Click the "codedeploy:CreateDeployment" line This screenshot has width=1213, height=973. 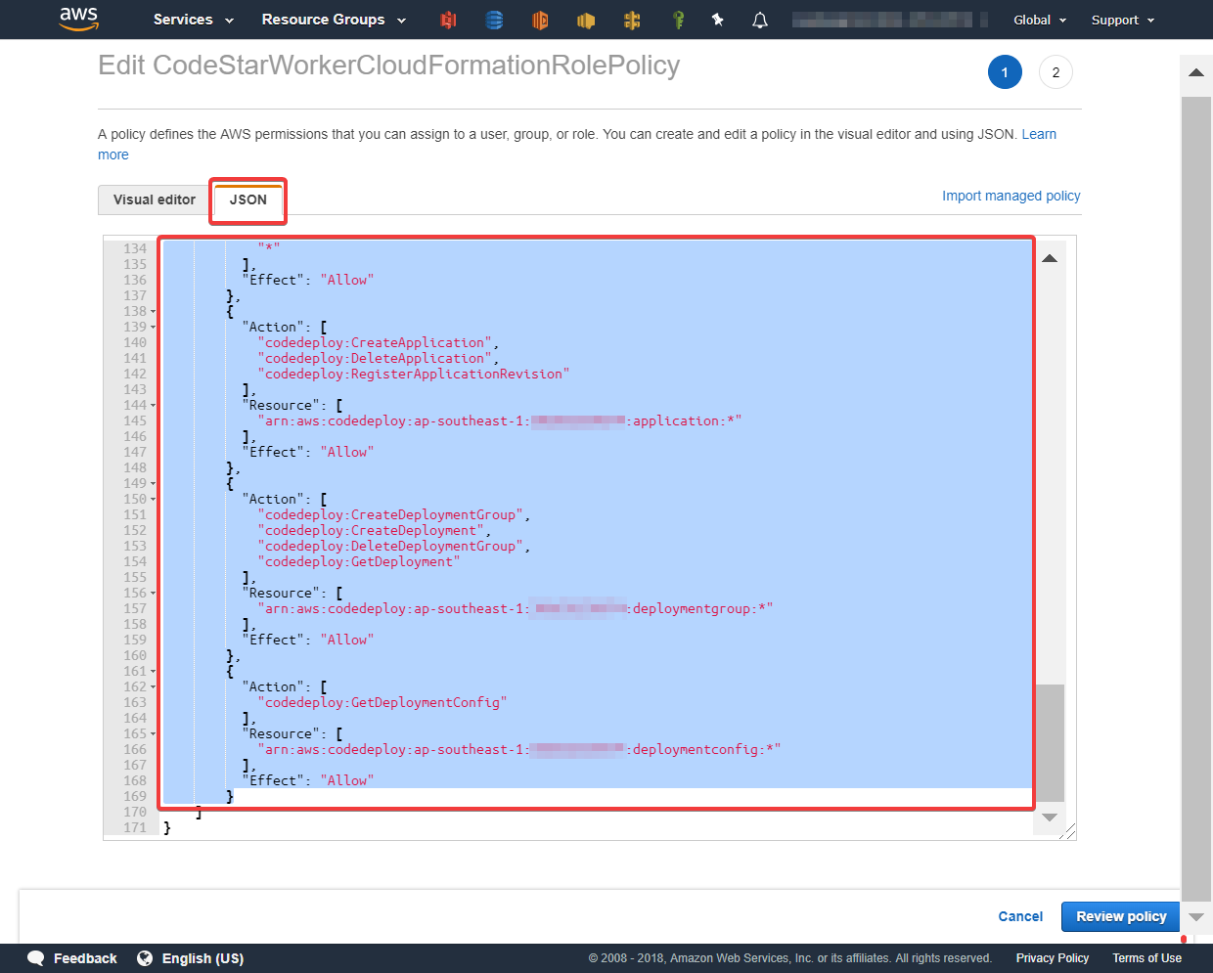click(375, 531)
